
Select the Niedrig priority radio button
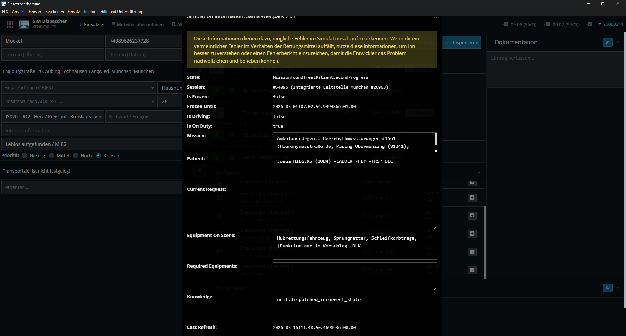pyautogui.click(x=24, y=156)
